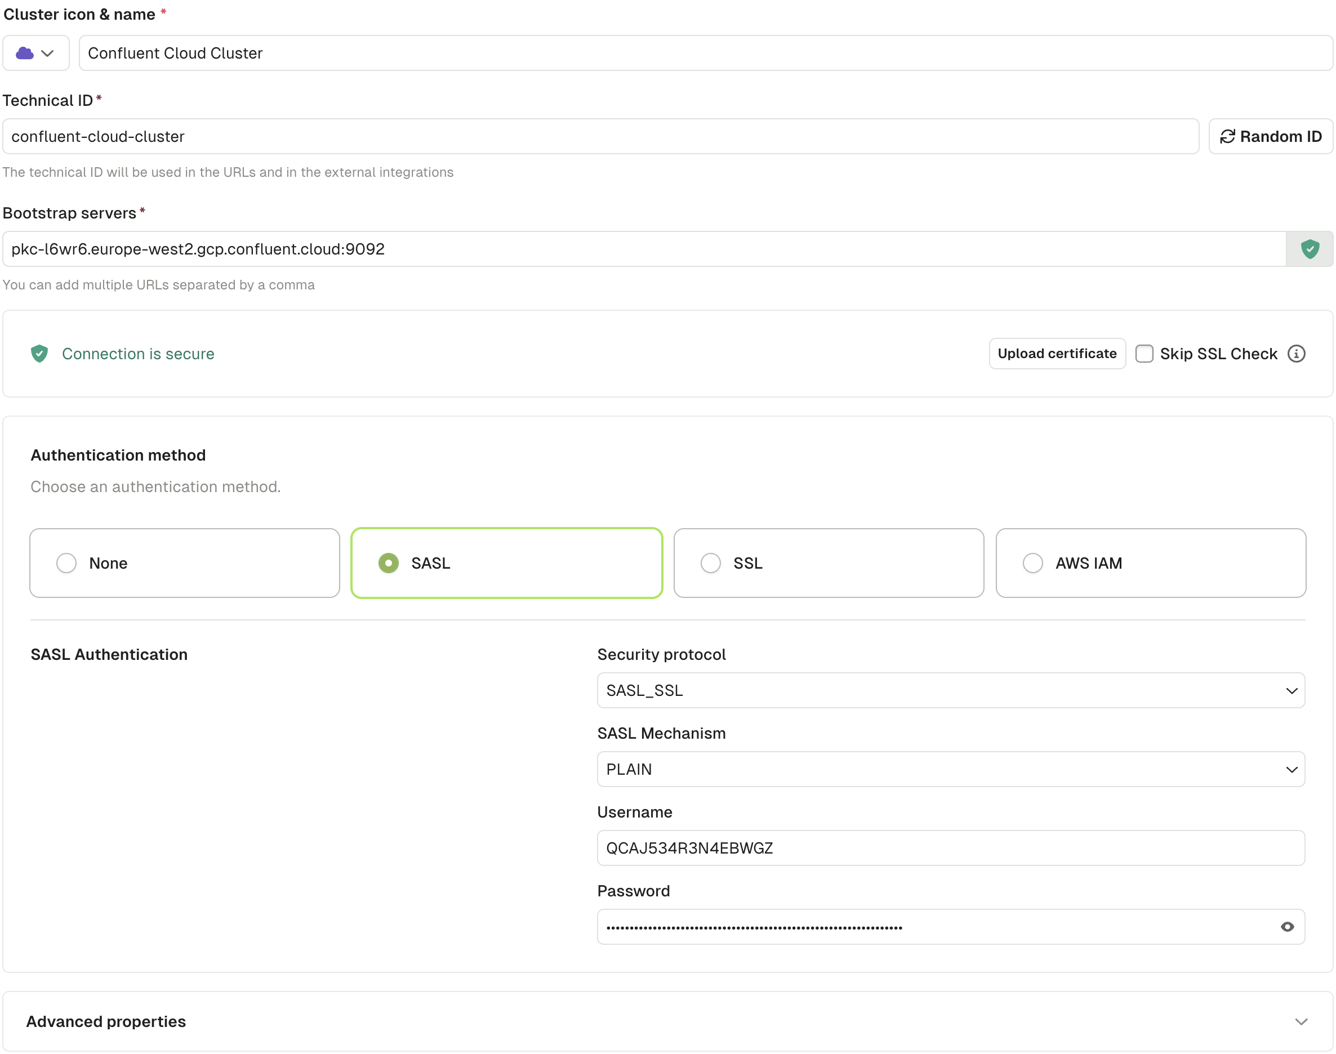This screenshot has height=1054, width=1336.
Task: Open the Skip SSL Check info icon
Action: pos(1296,354)
